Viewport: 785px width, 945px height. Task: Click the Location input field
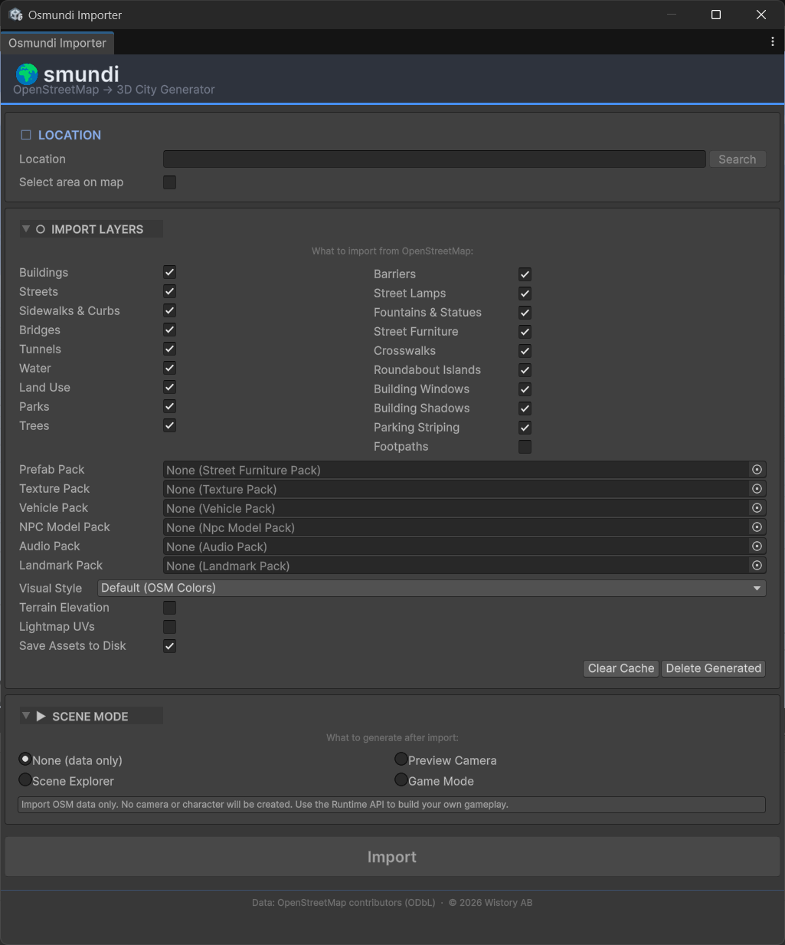tap(433, 159)
